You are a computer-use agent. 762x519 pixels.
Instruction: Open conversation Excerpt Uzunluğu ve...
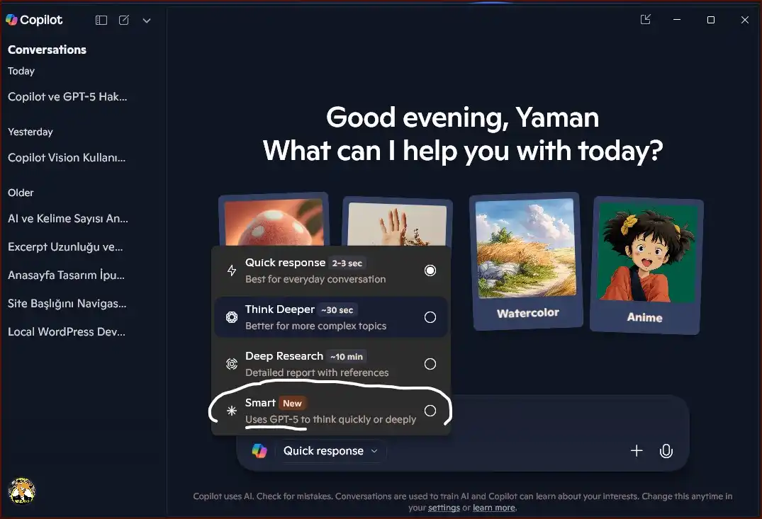65,246
